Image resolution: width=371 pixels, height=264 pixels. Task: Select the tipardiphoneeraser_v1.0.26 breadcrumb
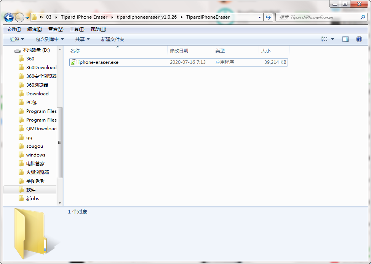point(147,17)
